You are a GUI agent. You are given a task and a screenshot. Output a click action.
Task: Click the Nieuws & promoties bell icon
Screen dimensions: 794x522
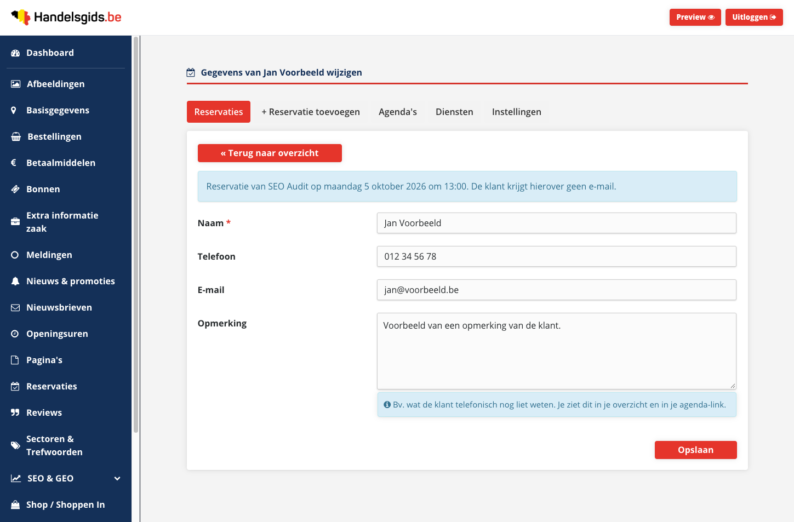(x=15, y=281)
